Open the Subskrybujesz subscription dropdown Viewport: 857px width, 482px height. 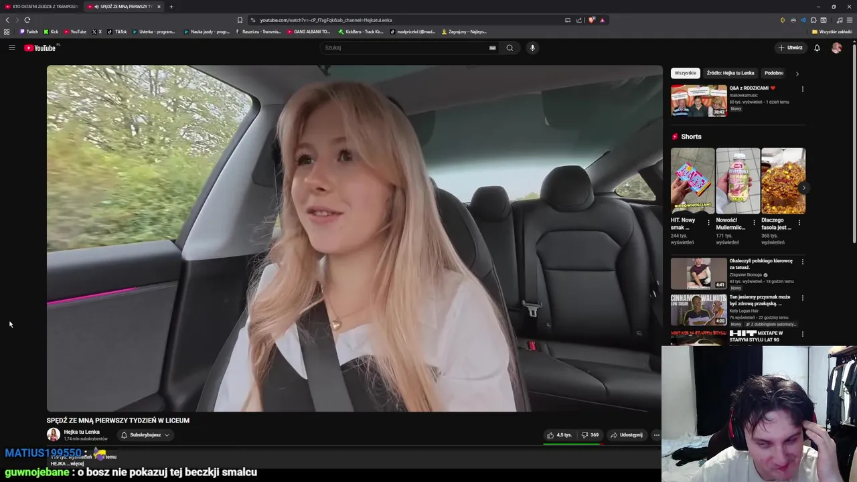click(x=145, y=435)
